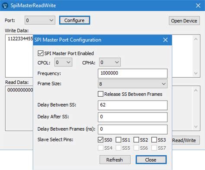Viewport: 205px width, 170px height.
Task: Click the SpiMasterReadWrite app icon in title bar
Action: [x=5, y=6]
